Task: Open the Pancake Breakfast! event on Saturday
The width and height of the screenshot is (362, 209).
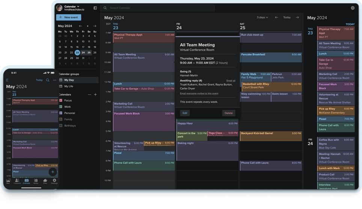Action: point(271,57)
